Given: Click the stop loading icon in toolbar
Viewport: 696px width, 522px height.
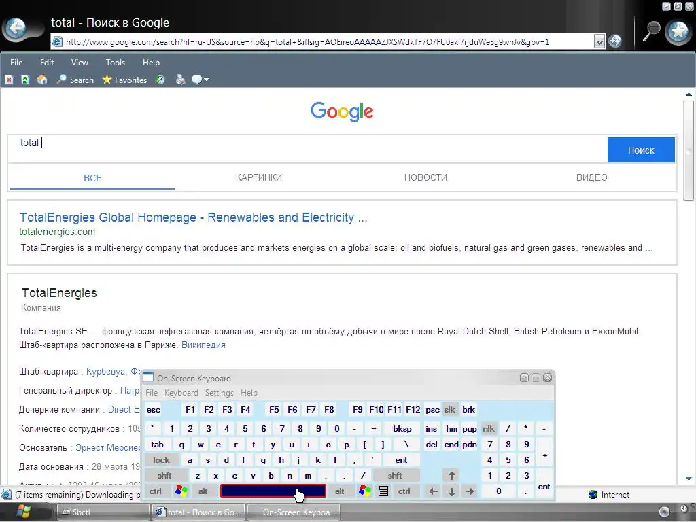Looking at the screenshot, I should coord(9,80).
